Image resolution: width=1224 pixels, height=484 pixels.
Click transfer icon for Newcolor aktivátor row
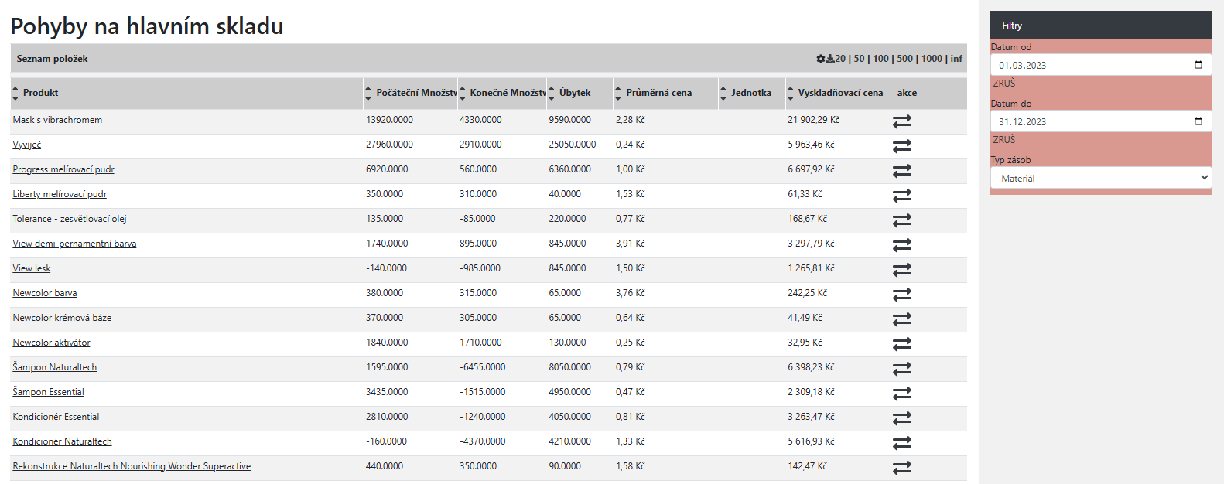pos(902,343)
